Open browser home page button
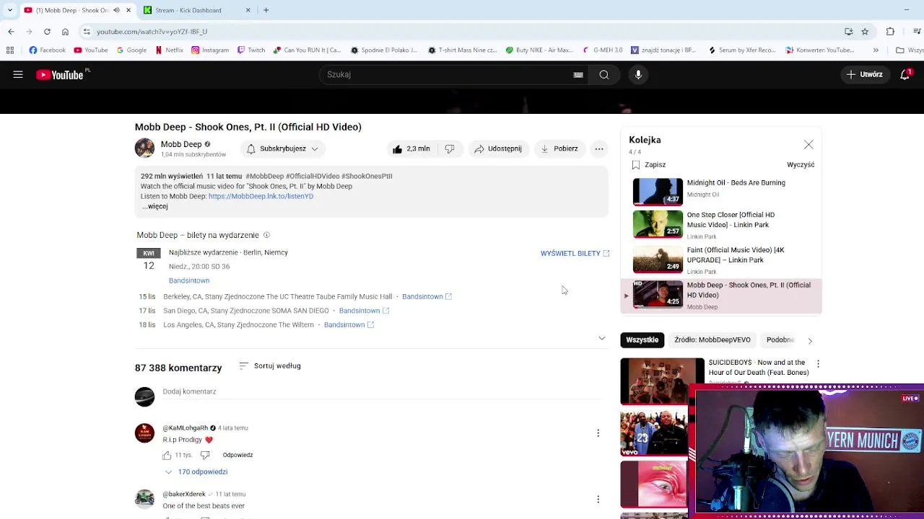 (65, 32)
